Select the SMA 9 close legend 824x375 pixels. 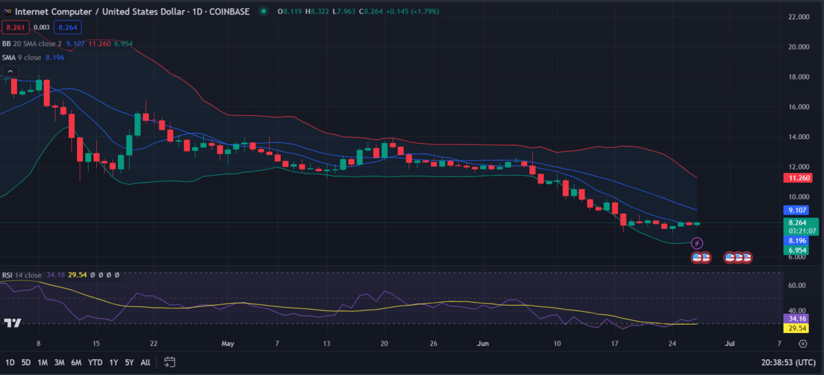(22, 57)
